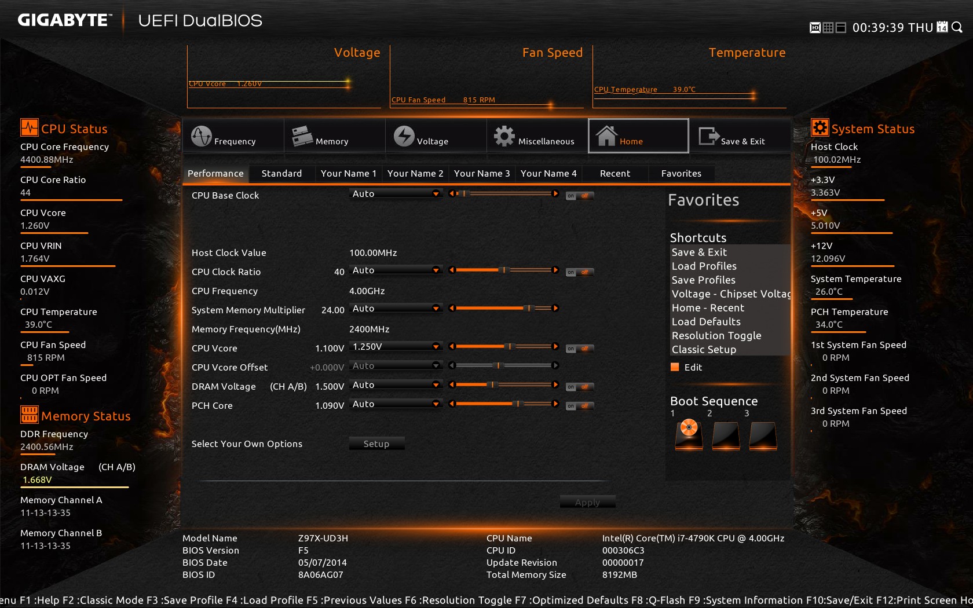Click the Memory Status chip icon
This screenshot has height=608, width=973.
[29, 415]
